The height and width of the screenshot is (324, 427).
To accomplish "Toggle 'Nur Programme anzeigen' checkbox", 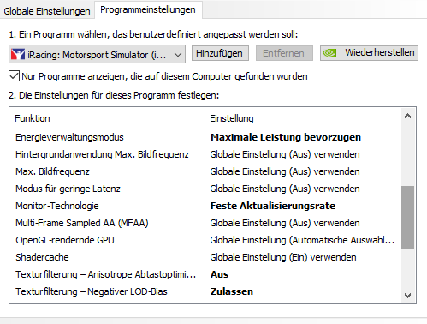I will coord(14,76).
